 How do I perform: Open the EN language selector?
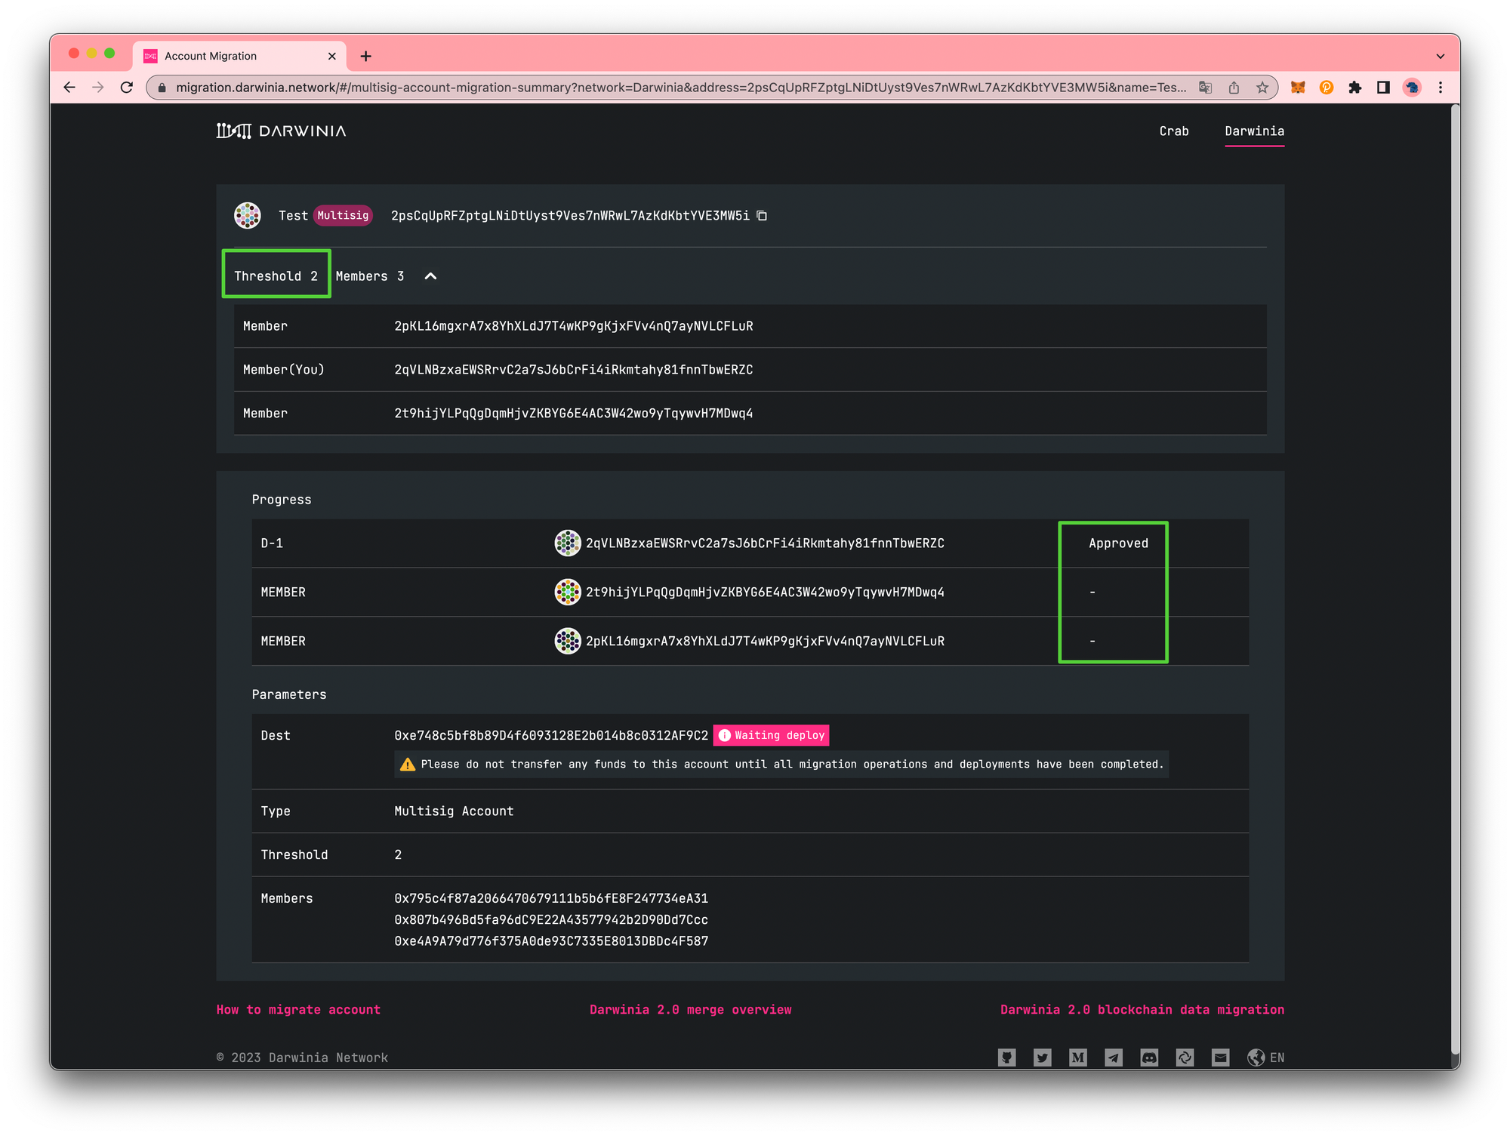[1266, 1057]
